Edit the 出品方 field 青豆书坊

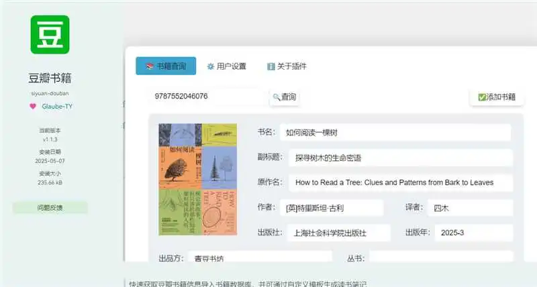click(x=260, y=257)
